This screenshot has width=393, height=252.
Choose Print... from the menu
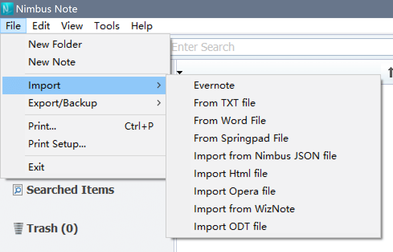(84, 126)
